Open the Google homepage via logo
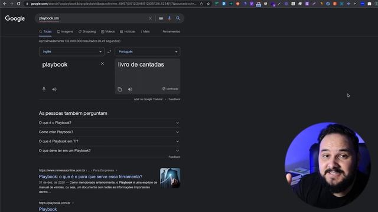The height and width of the screenshot is (212, 378). click(x=15, y=18)
